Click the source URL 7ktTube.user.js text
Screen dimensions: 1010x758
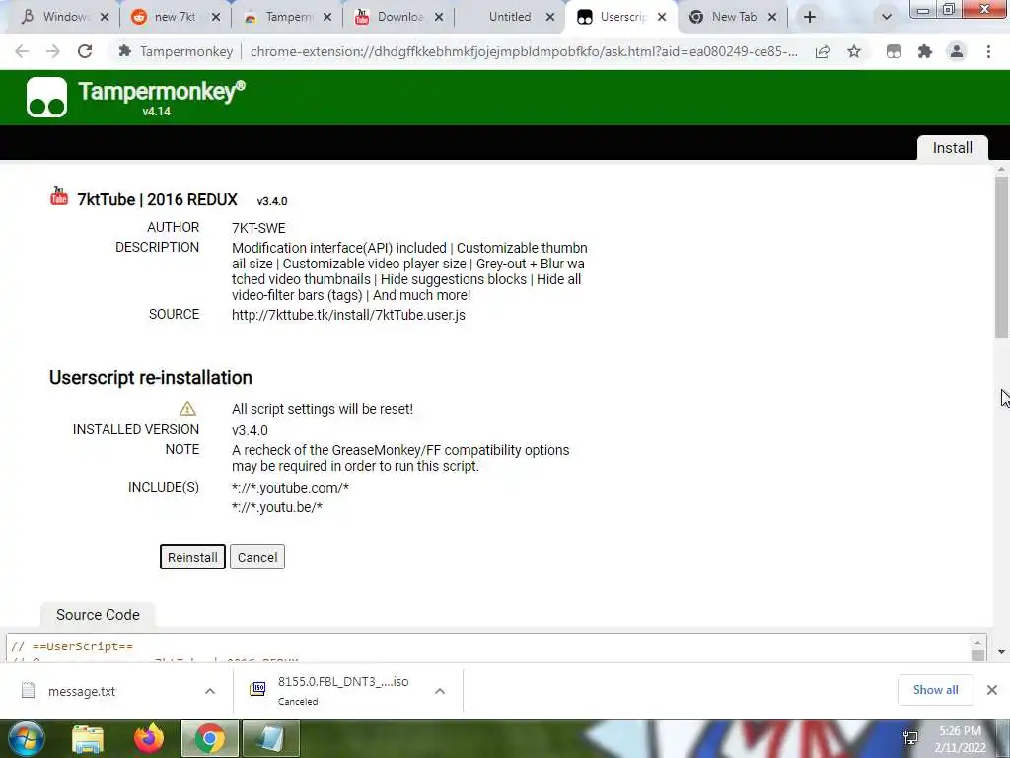(x=348, y=315)
